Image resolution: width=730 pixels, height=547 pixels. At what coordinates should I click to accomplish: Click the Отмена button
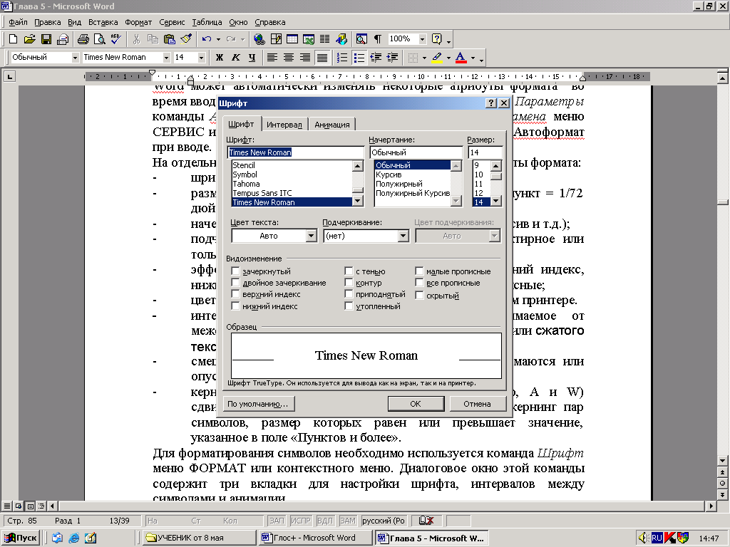(x=477, y=404)
